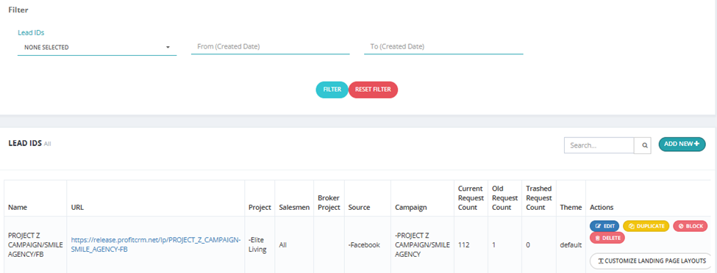Sort by Current Request Count column

pos(471,197)
